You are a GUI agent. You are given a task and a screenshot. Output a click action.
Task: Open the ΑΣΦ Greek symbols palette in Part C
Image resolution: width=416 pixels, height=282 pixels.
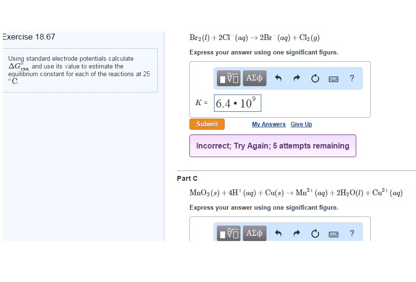tap(255, 233)
